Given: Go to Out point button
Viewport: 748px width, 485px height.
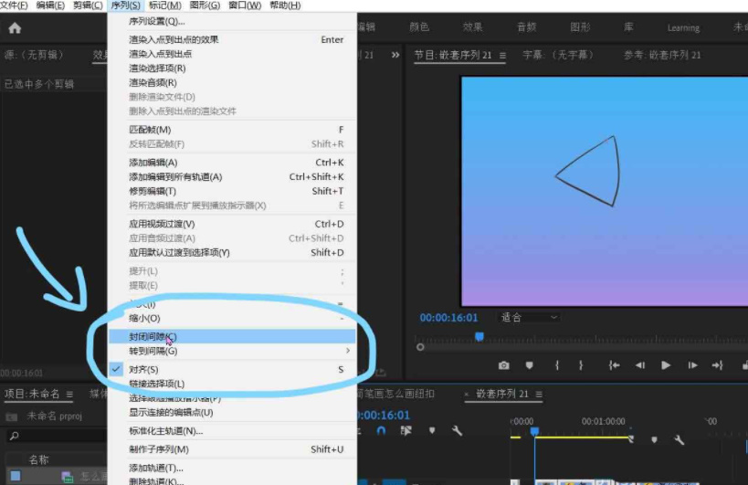Looking at the screenshot, I should coord(718,365).
